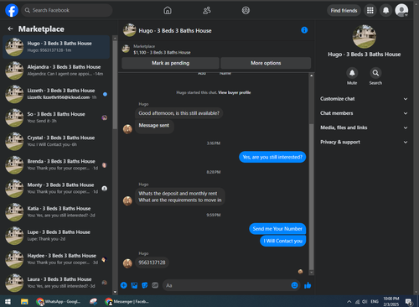This screenshot has height=307, width=419.
Task: Click the Facebook logo icon
Action: (x=12, y=10)
